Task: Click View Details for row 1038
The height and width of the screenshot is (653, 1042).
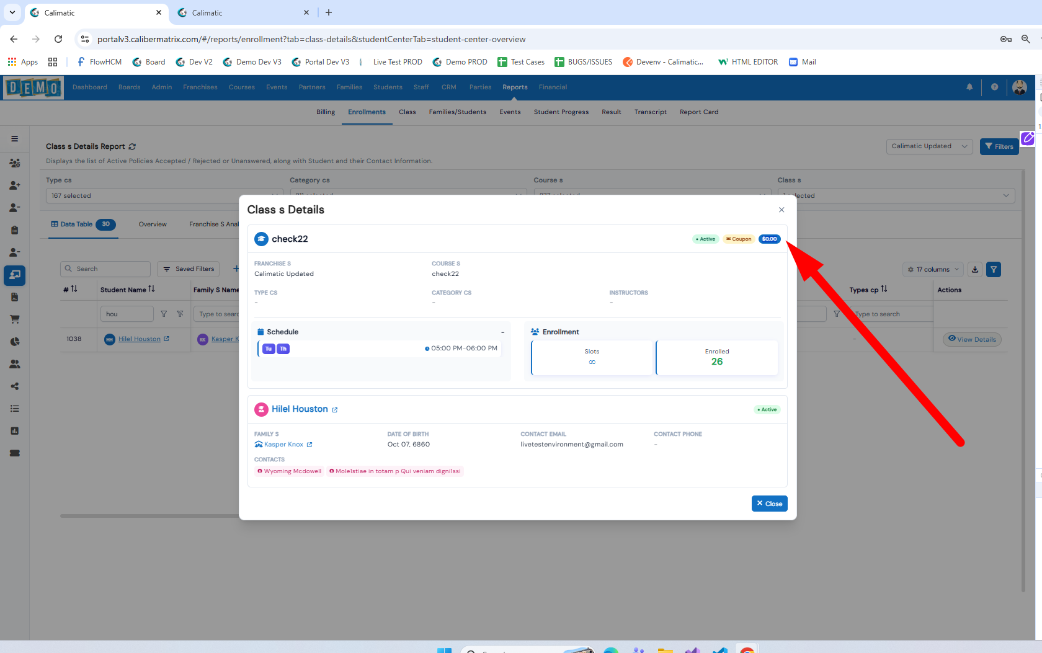Action: [972, 339]
